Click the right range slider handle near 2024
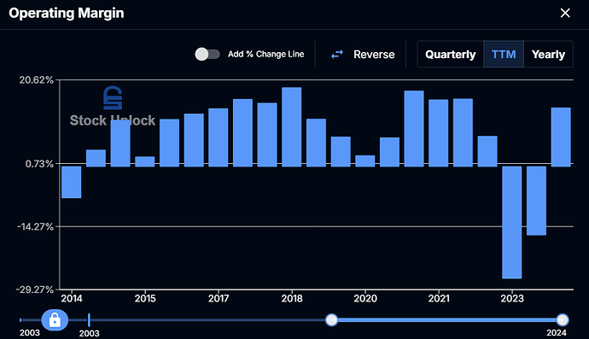The height and width of the screenshot is (339, 589). pyautogui.click(x=563, y=320)
